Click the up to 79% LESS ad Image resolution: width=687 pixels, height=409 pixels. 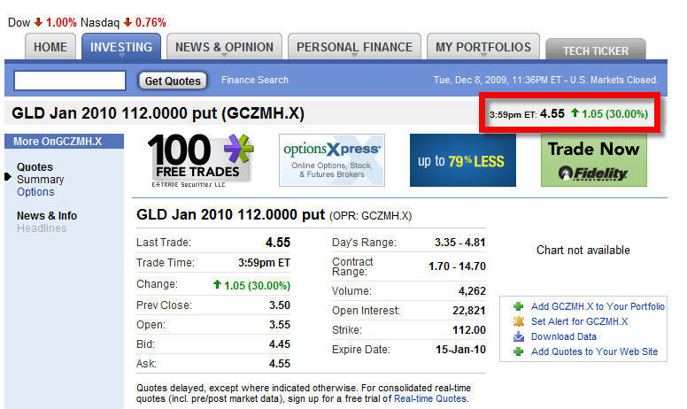[x=463, y=160]
